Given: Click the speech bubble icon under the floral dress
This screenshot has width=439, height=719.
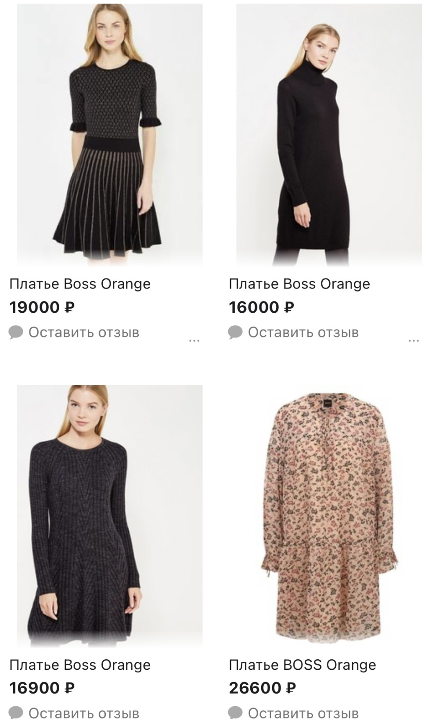Looking at the screenshot, I should pos(236,711).
